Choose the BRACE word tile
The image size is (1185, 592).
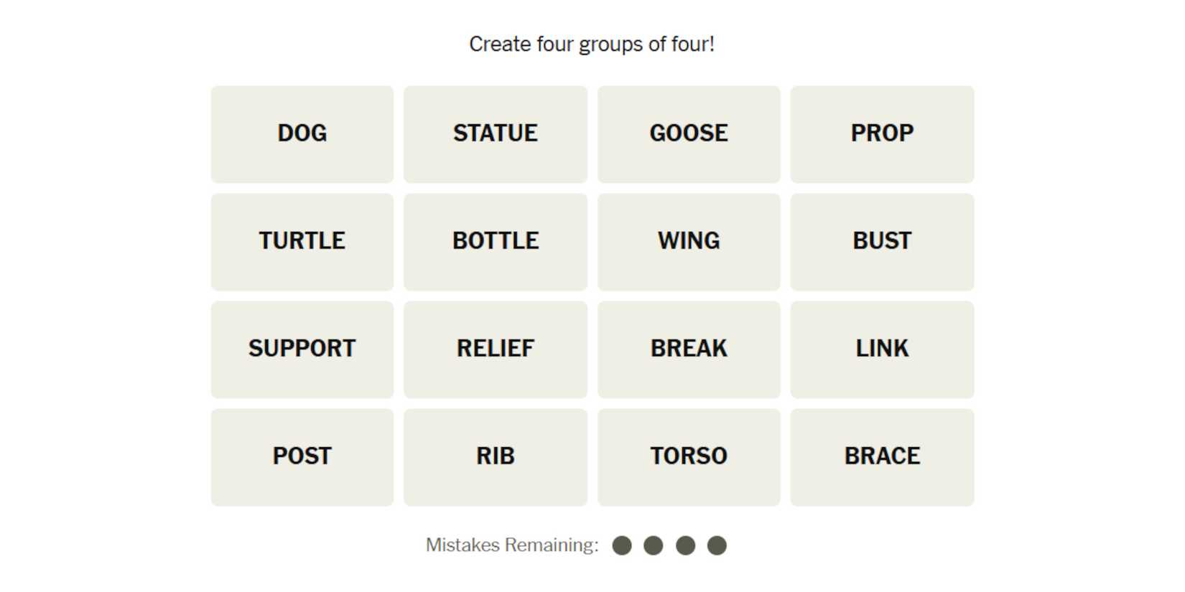(x=882, y=457)
